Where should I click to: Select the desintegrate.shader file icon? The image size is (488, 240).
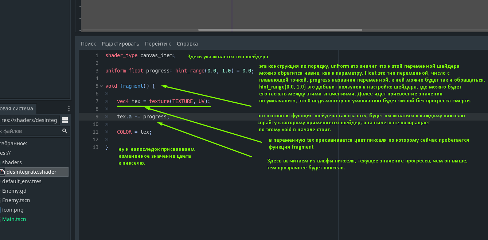pyautogui.click(x=2, y=172)
